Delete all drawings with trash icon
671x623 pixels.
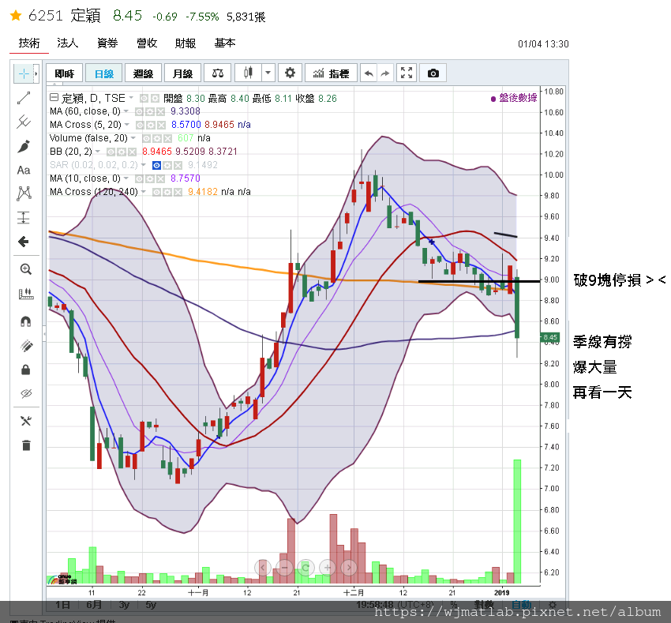click(x=26, y=445)
